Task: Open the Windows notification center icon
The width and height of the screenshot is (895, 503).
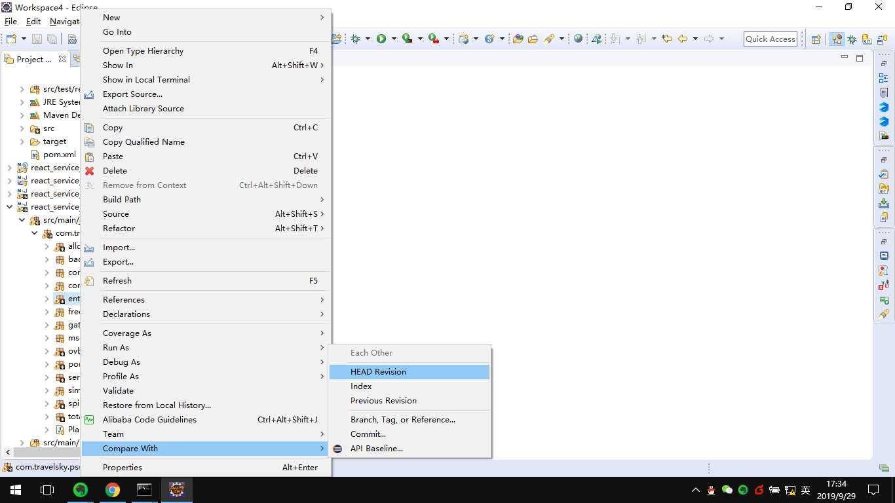Action: coord(873,490)
